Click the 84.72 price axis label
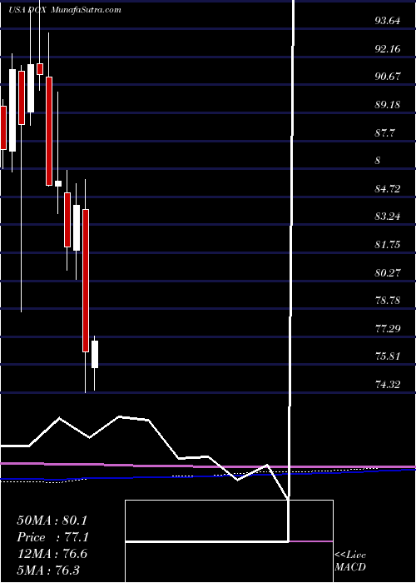416x583 pixels. [x=388, y=189]
